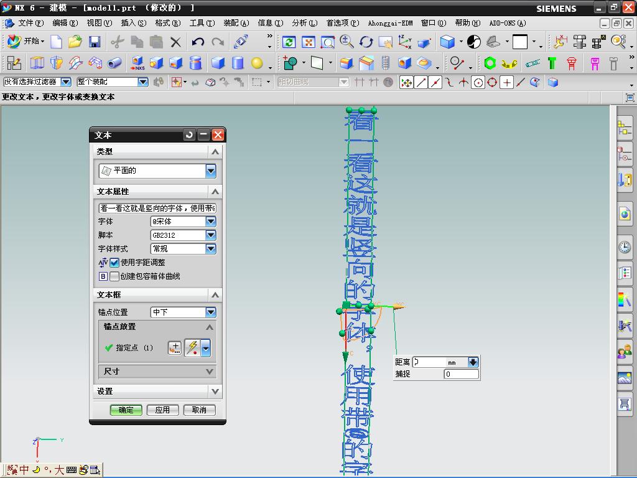Open the 脚本 GB2312 dropdown
Viewport: 637px width, 478px height.
210,235
